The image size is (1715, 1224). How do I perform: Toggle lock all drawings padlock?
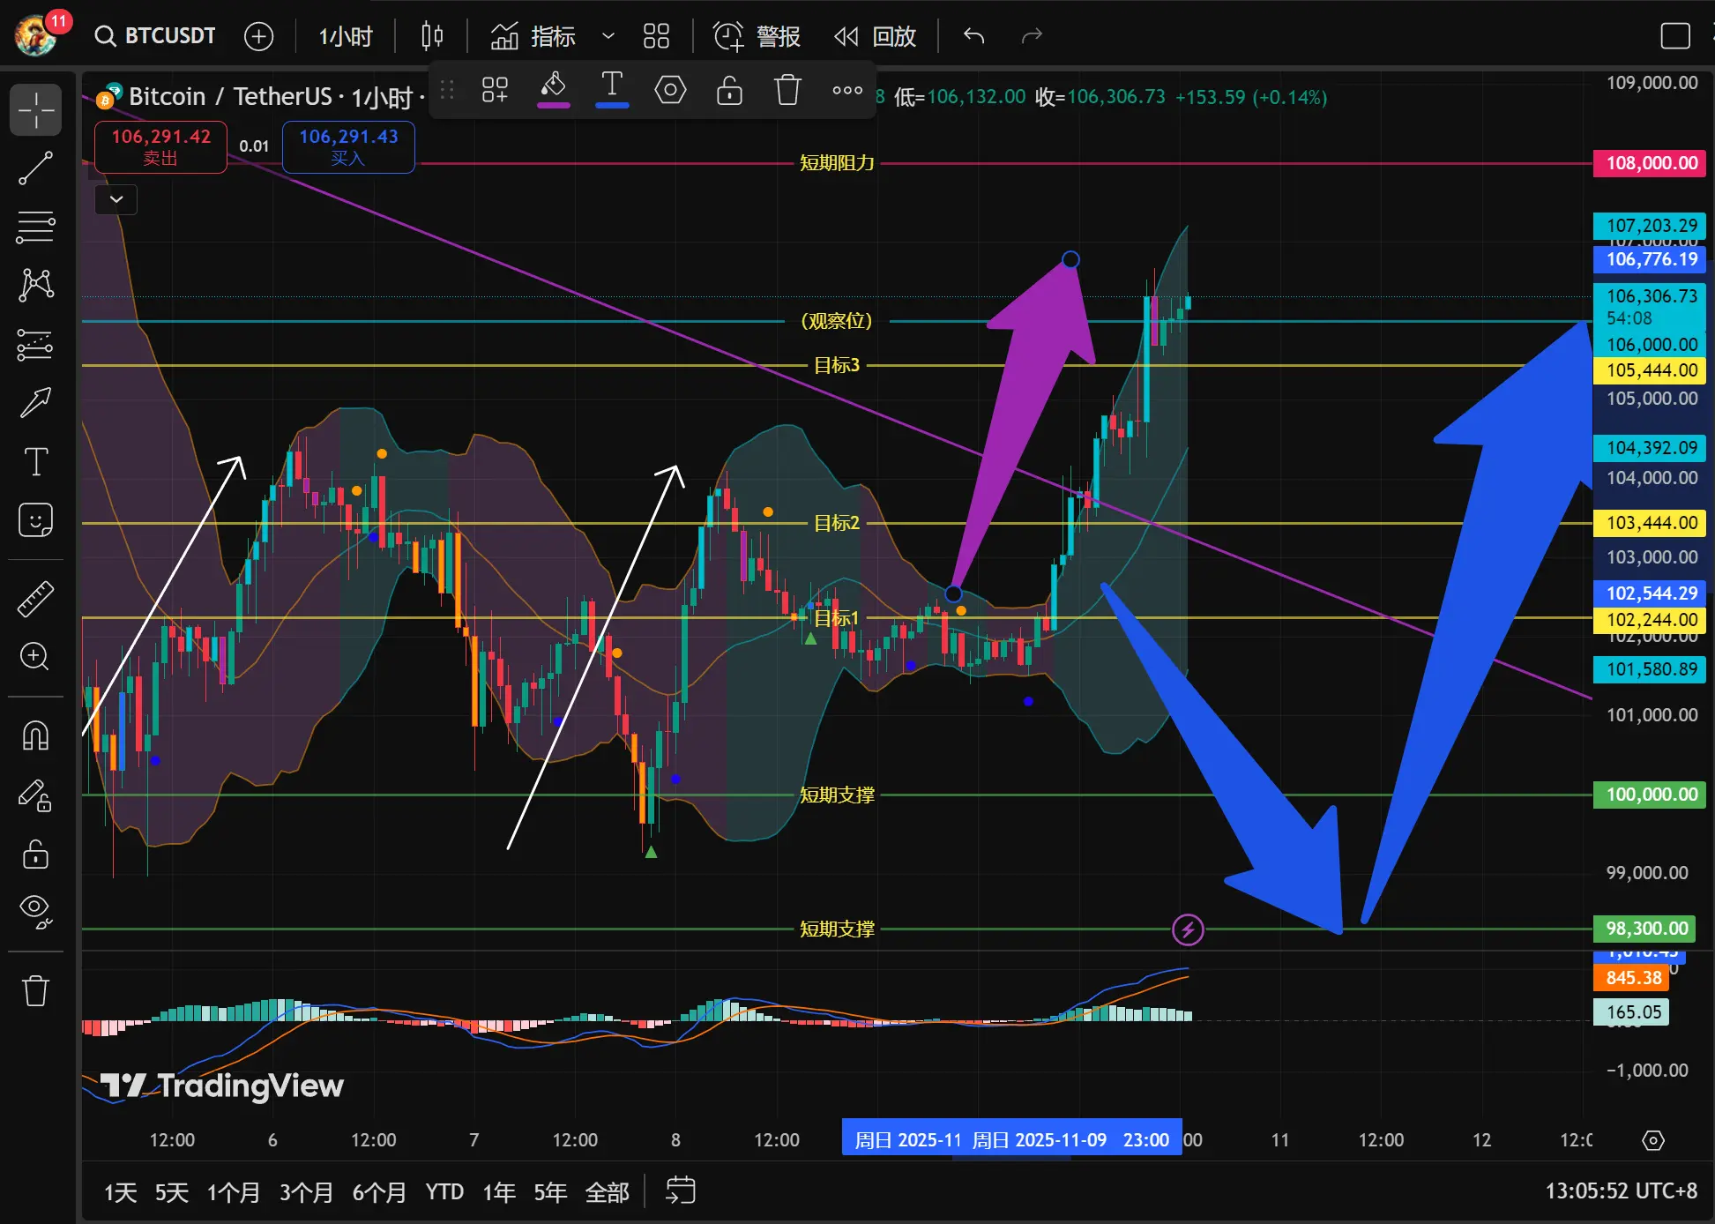coord(36,854)
